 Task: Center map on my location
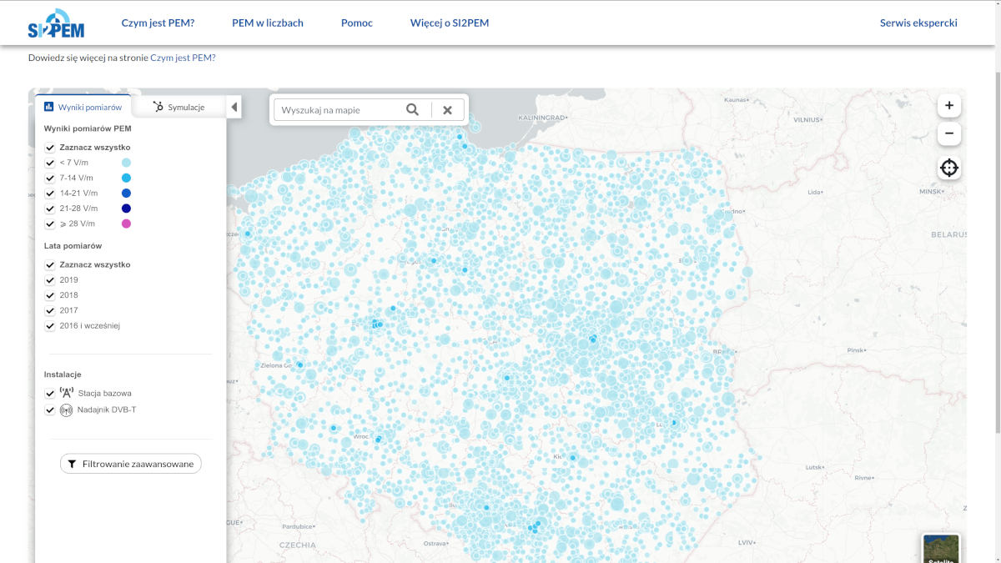[x=949, y=168]
